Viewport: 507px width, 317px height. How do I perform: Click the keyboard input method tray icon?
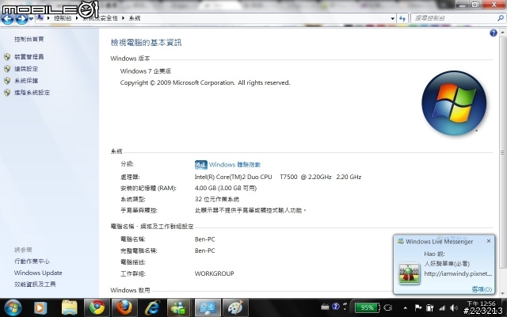tap(326, 307)
